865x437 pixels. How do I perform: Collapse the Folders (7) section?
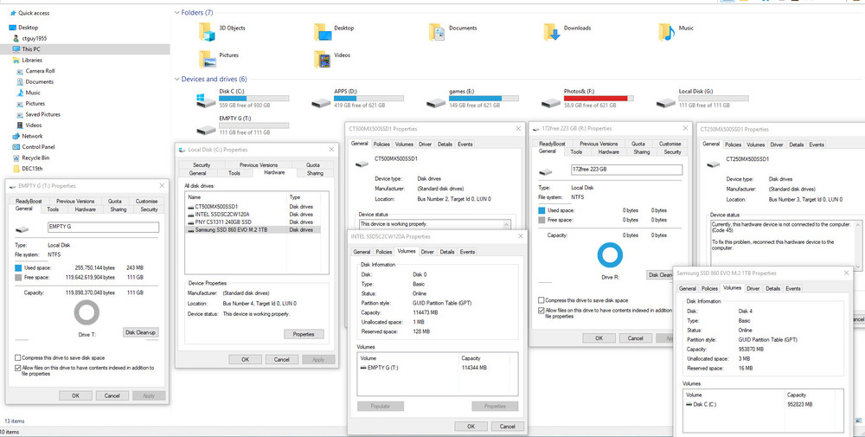tap(176, 12)
